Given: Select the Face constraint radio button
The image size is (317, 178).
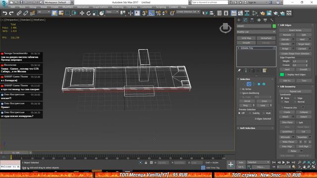Looking at the screenshot, I should tap(282, 102).
